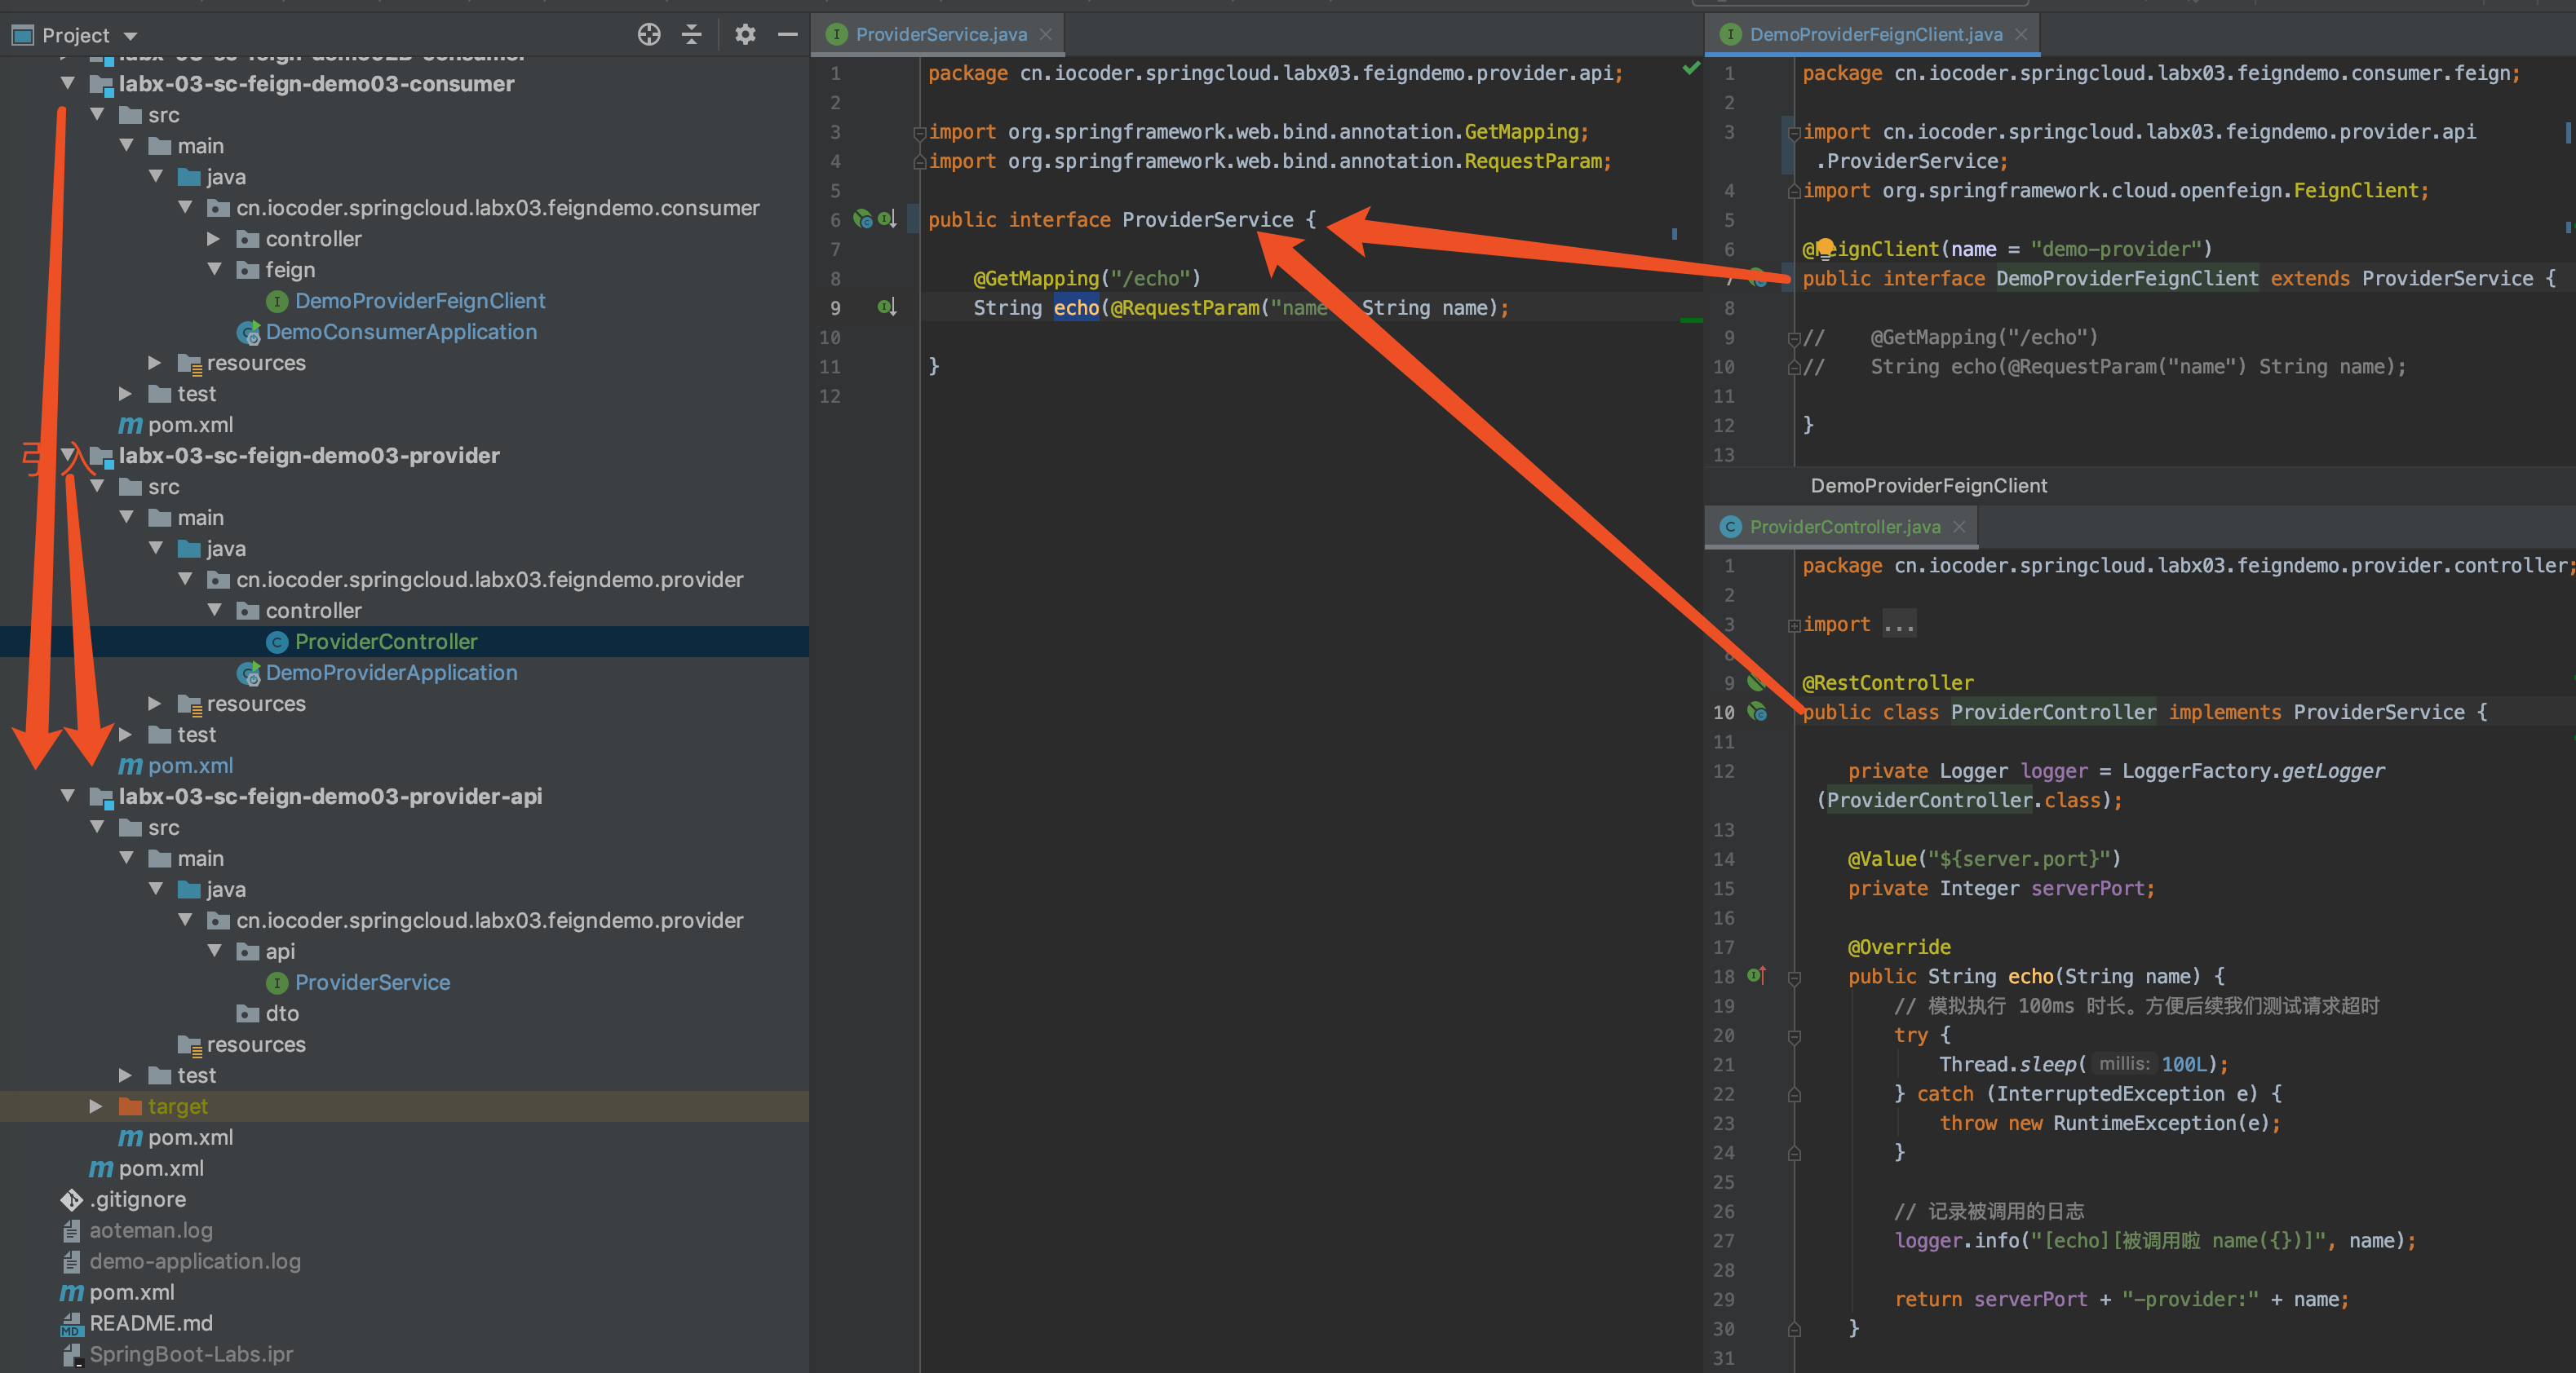This screenshot has width=2576, height=1373.
Task: Click the DemoProviderFeignClient breadcrumb label
Action: pos(1928,486)
